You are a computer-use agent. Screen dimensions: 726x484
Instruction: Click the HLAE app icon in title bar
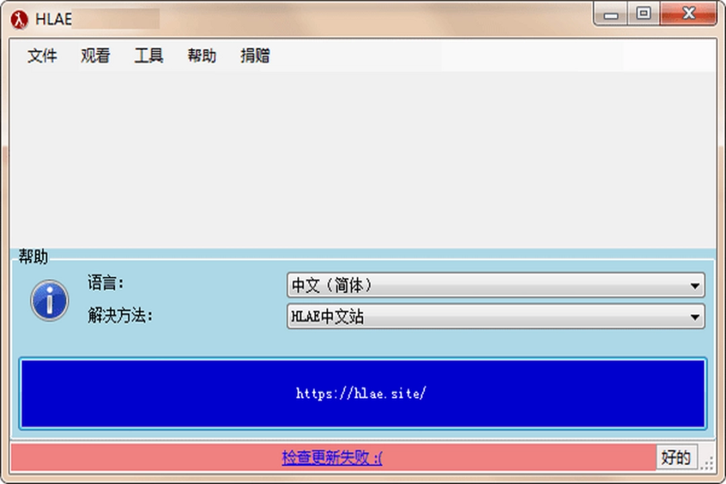click(19, 19)
